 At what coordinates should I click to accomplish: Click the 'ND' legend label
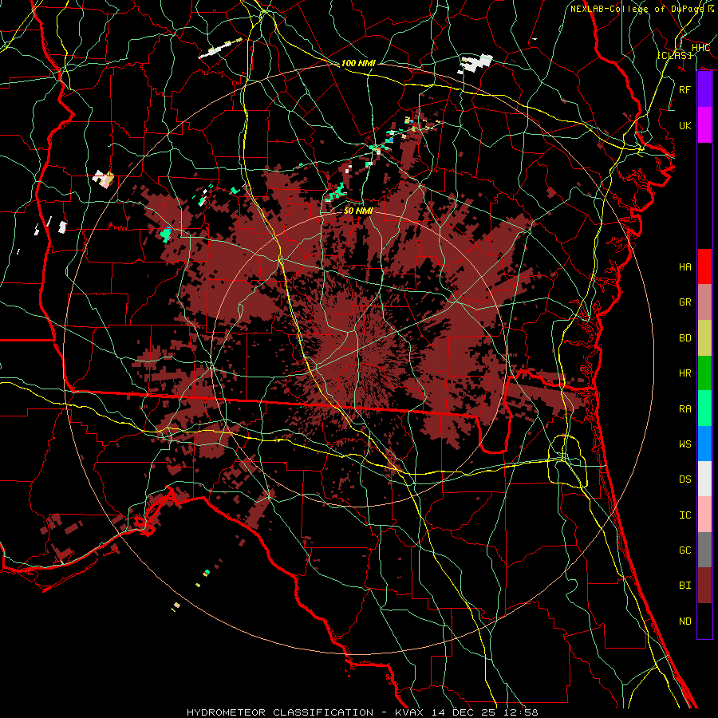pos(684,621)
